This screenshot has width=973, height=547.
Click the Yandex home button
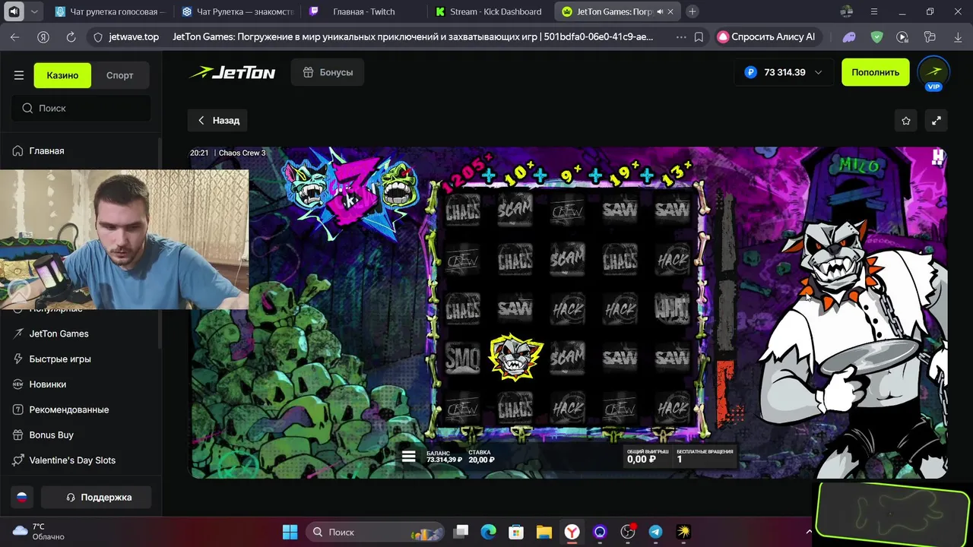tap(43, 36)
